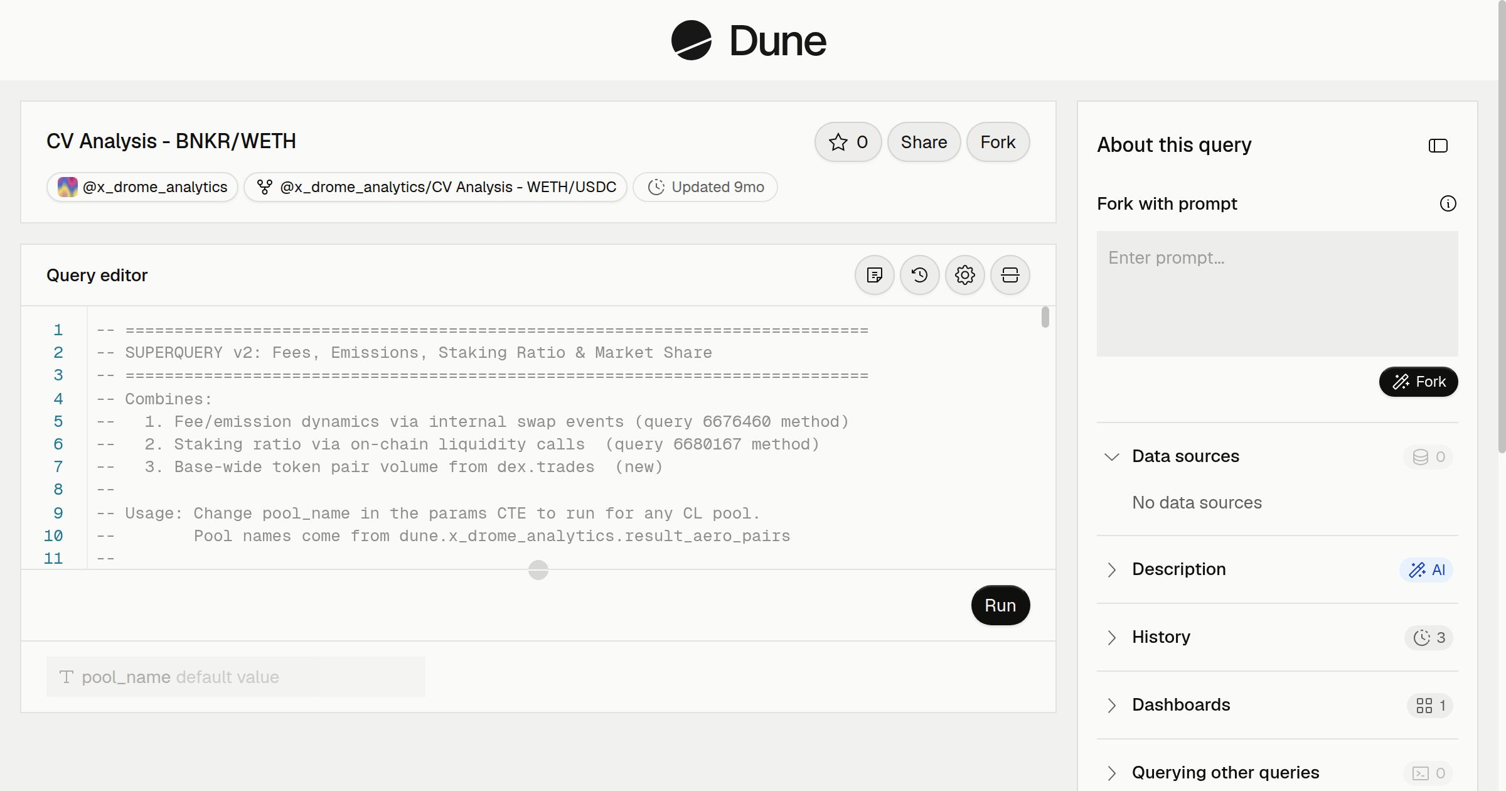Click the CV Analysis - BNKR/WETH title
This screenshot has width=1506, height=791.
point(171,141)
